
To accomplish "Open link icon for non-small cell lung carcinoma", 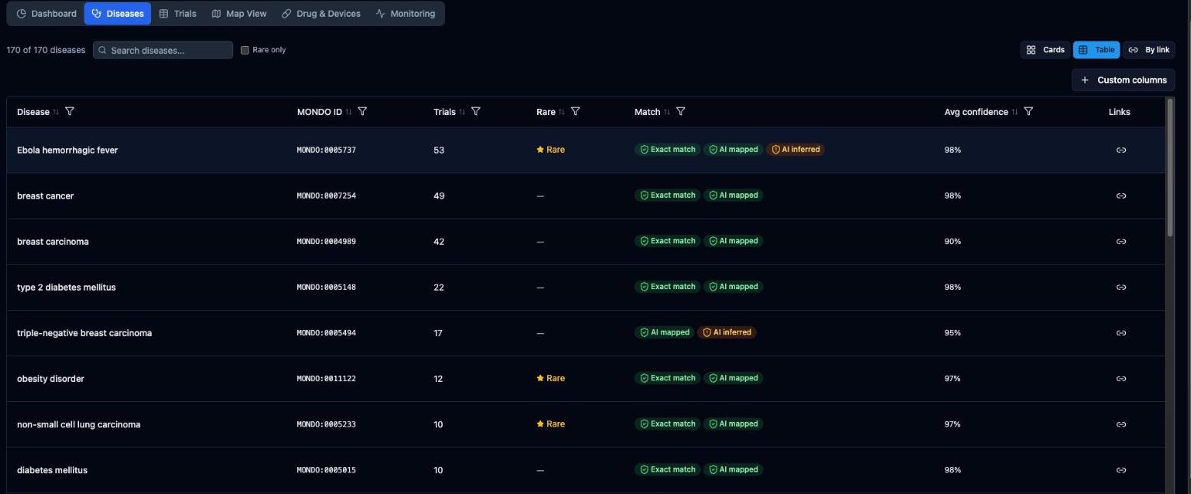I will [1120, 424].
